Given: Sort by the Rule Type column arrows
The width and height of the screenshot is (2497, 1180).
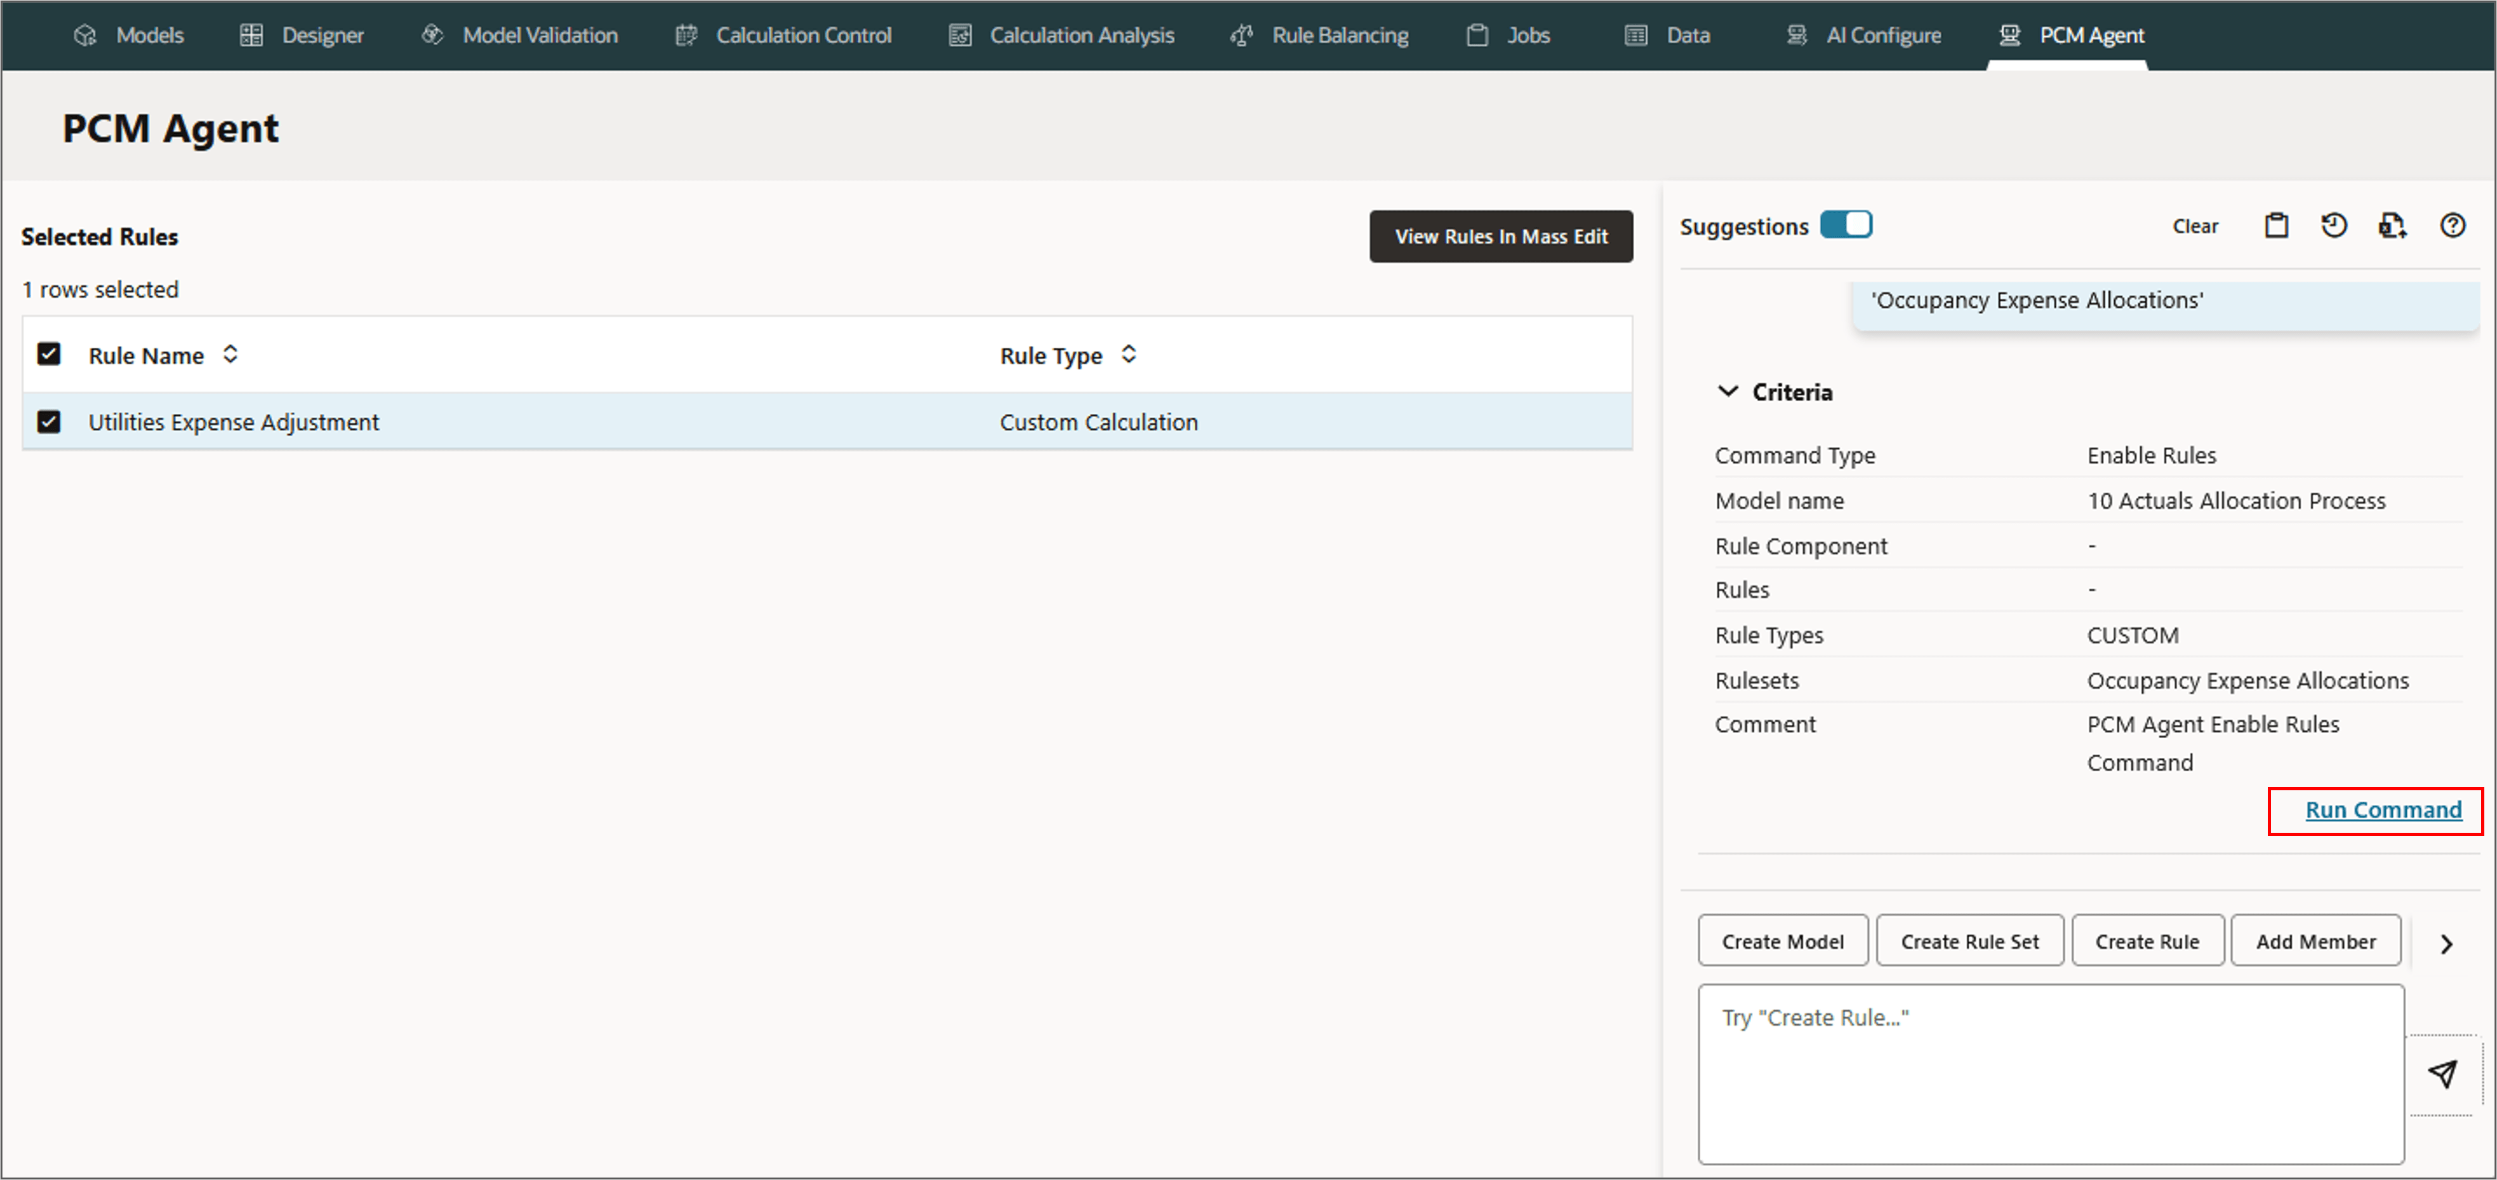Looking at the screenshot, I should tap(1128, 355).
